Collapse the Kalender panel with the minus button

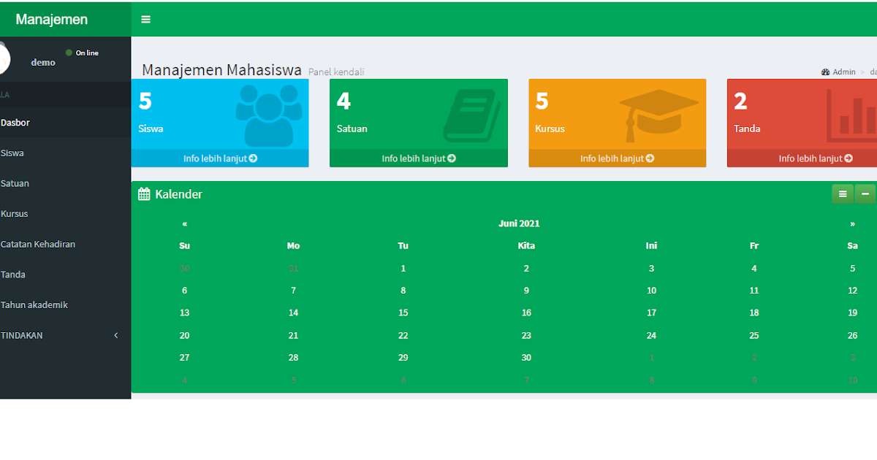865,193
